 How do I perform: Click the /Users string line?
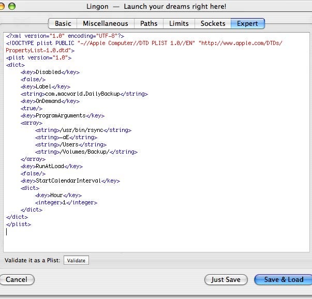coord(71,145)
